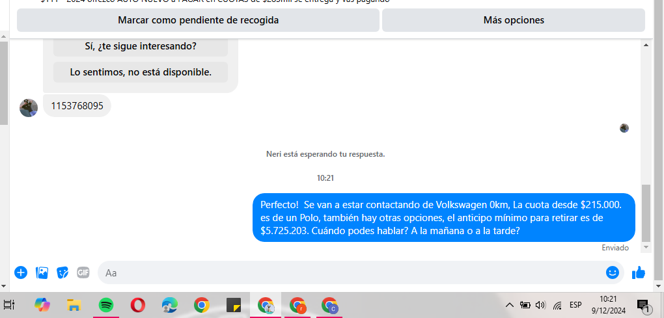Open Más opciones menu
This screenshot has width=664, height=318.
pos(514,20)
